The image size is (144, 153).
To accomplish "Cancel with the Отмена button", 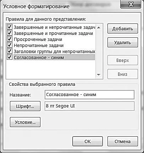I will (123, 141).
